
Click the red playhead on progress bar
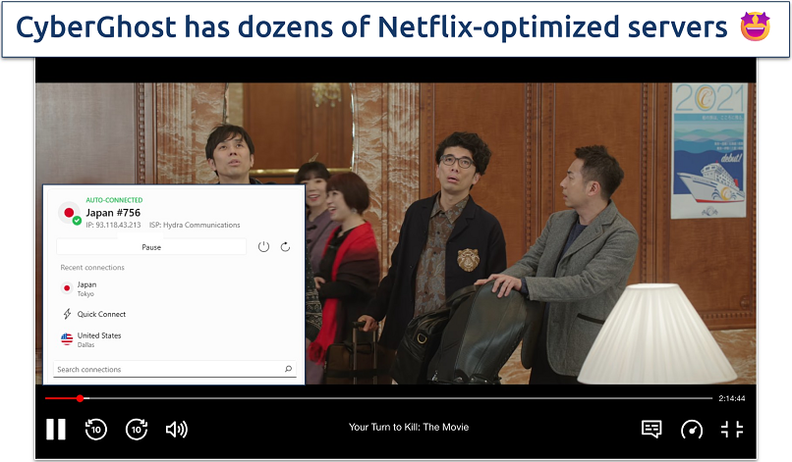pyautogui.click(x=80, y=398)
